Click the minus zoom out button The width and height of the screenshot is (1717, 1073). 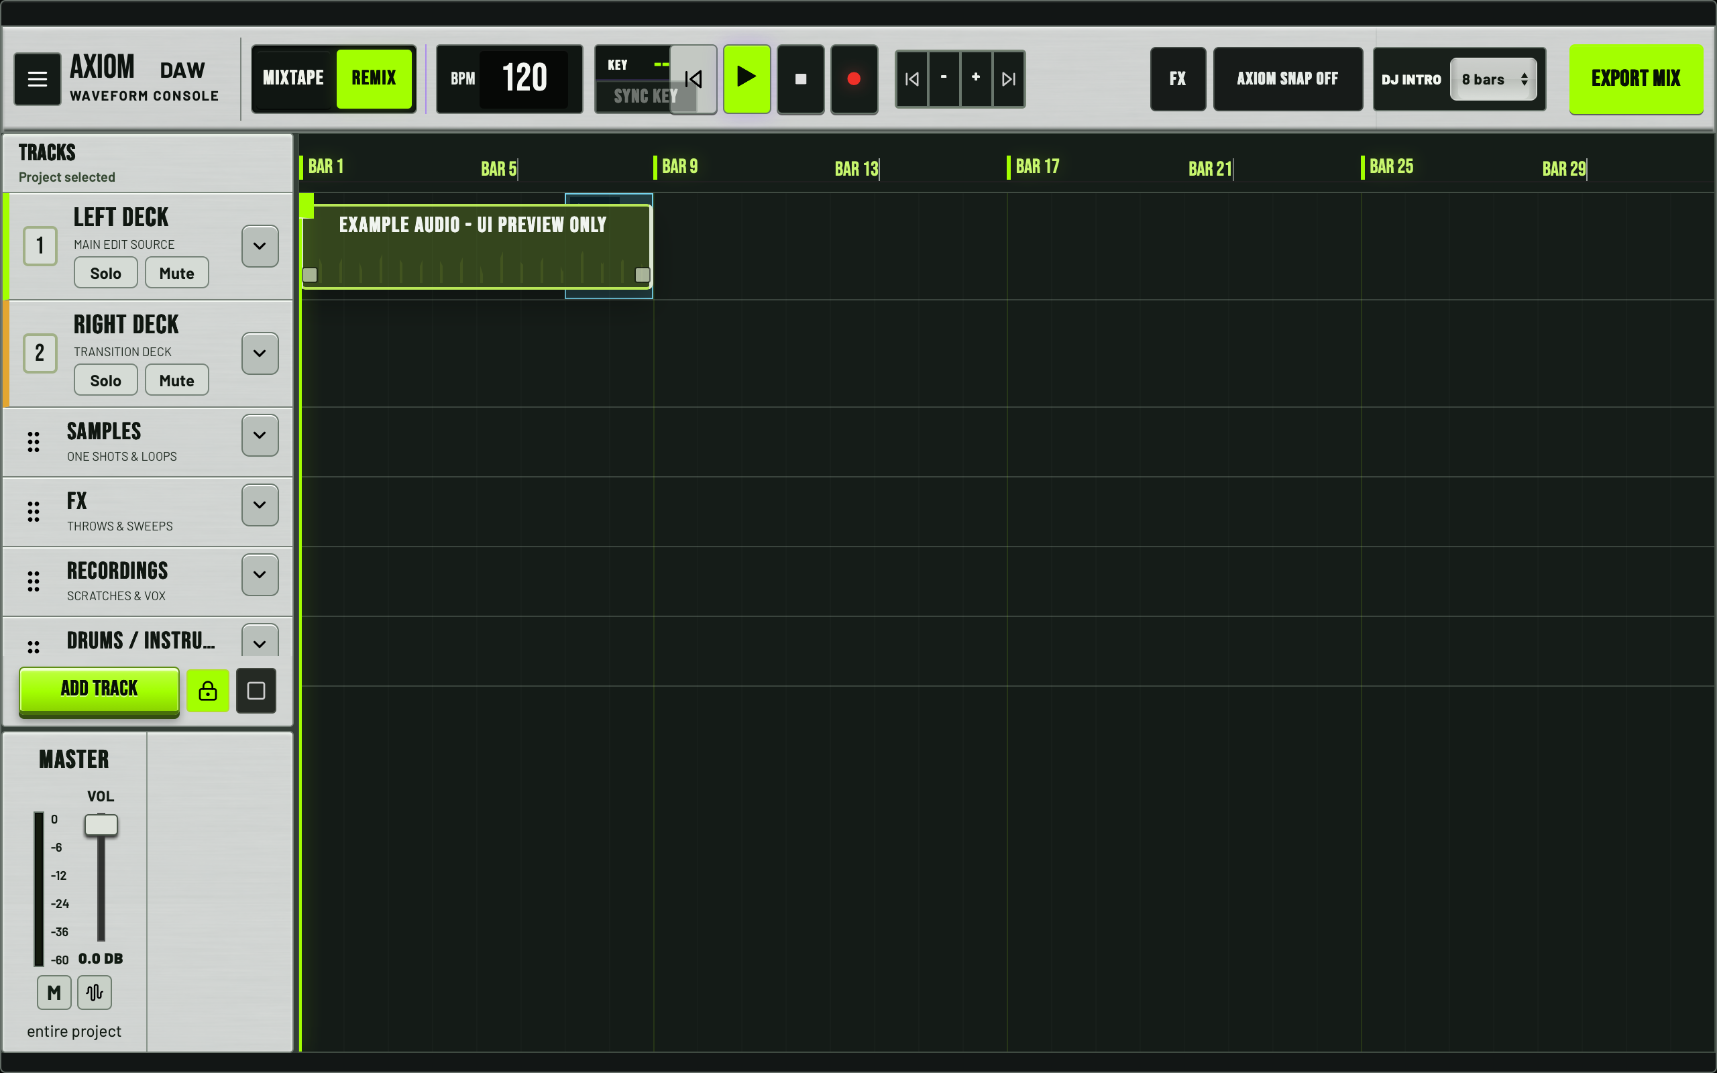pyautogui.click(x=944, y=78)
